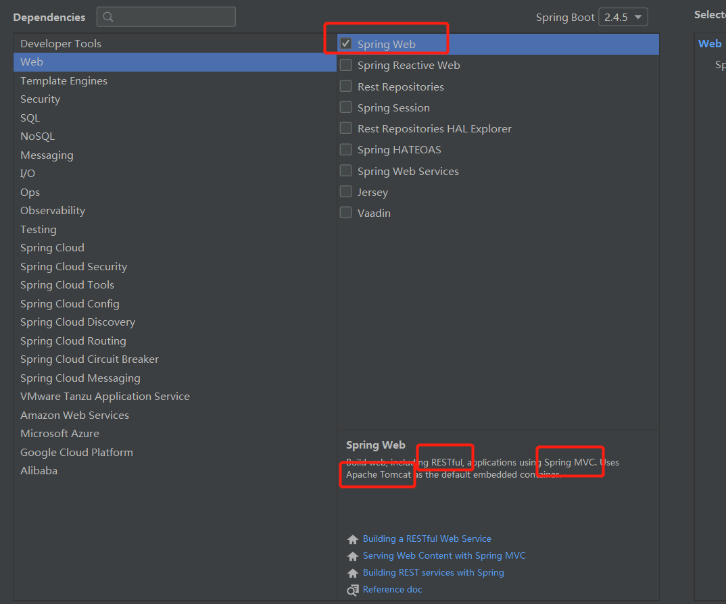The image size is (726, 604).
Task: Focus the Dependencies search field
Action: pos(166,17)
